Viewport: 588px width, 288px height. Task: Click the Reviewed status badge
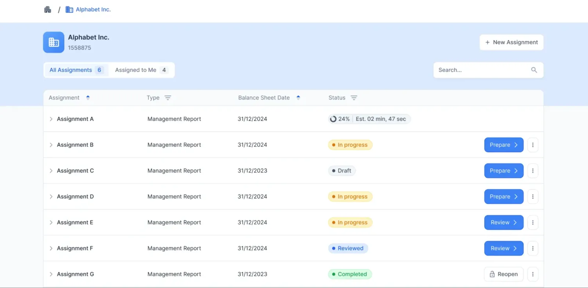pos(348,248)
